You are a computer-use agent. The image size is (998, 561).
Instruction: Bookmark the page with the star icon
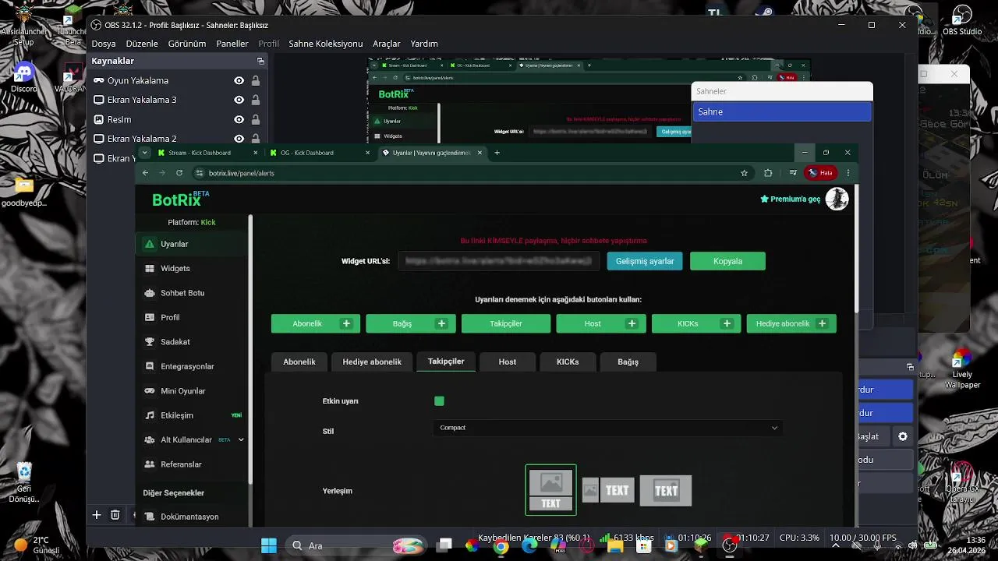click(745, 173)
